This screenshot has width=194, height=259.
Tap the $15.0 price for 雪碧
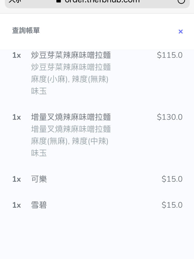(x=172, y=205)
